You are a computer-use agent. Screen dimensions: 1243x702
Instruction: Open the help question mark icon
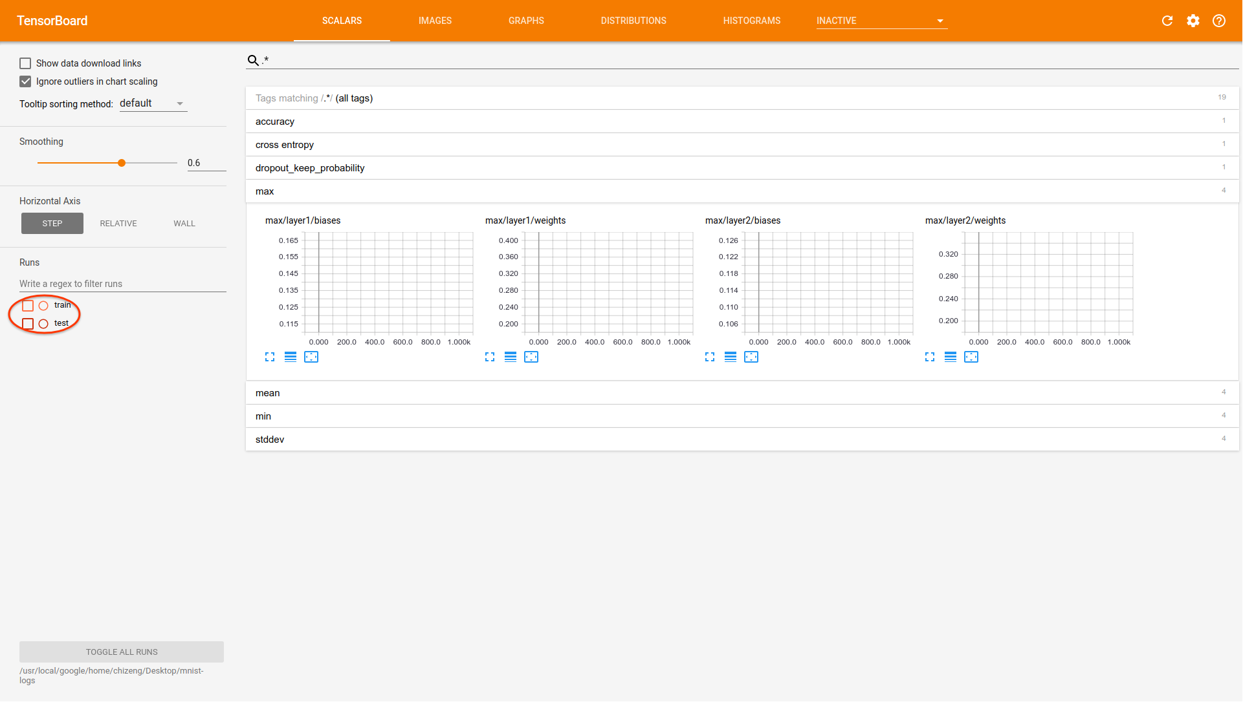point(1218,21)
